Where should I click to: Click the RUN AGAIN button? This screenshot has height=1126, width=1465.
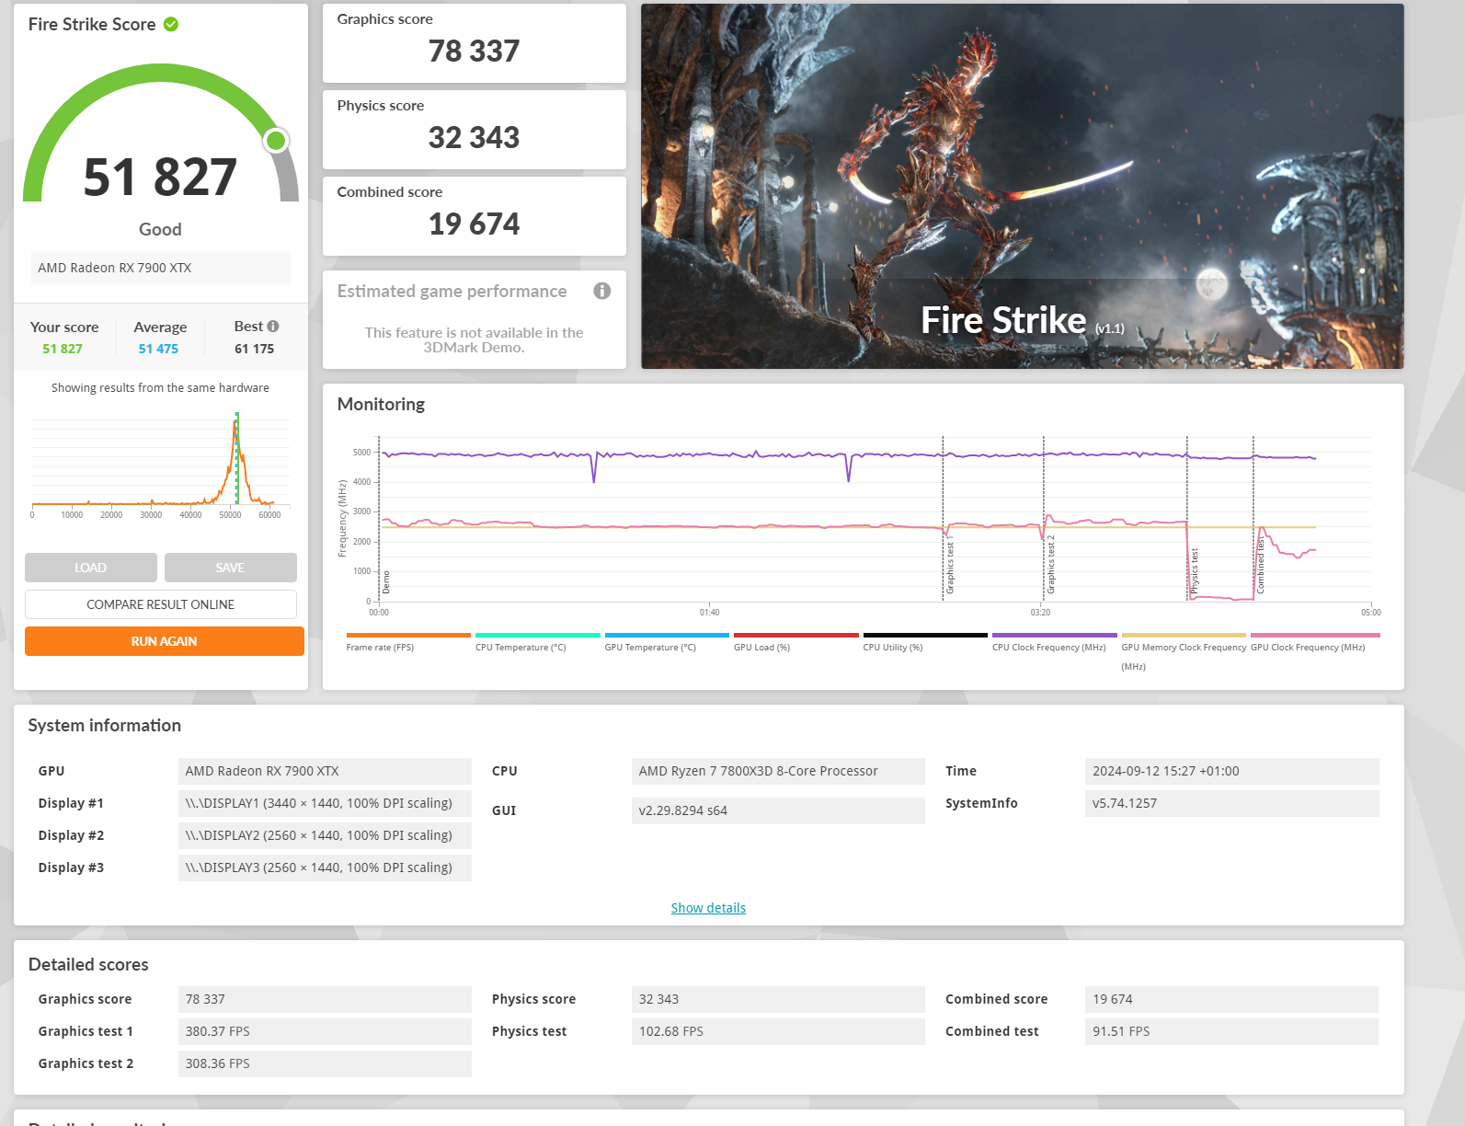point(165,641)
